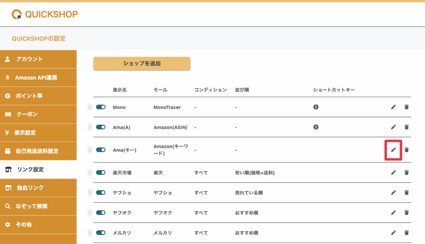This screenshot has width=425, height=244.
Task: Grab the drag handle on ヤフオク row
Action: (x=90, y=213)
